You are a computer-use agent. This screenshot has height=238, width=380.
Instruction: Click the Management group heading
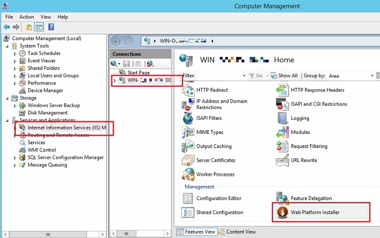point(199,187)
